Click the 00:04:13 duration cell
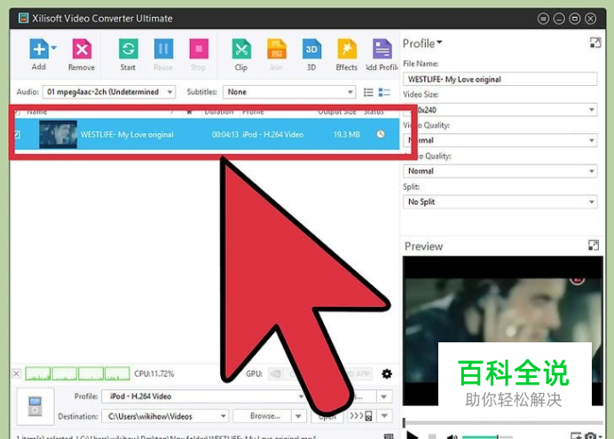 (x=225, y=135)
